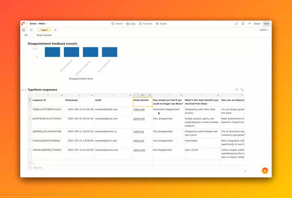The height and width of the screenshot is (198, 292).
Task: Select the Clear UI/UX cell
Action: coord(202,153)
